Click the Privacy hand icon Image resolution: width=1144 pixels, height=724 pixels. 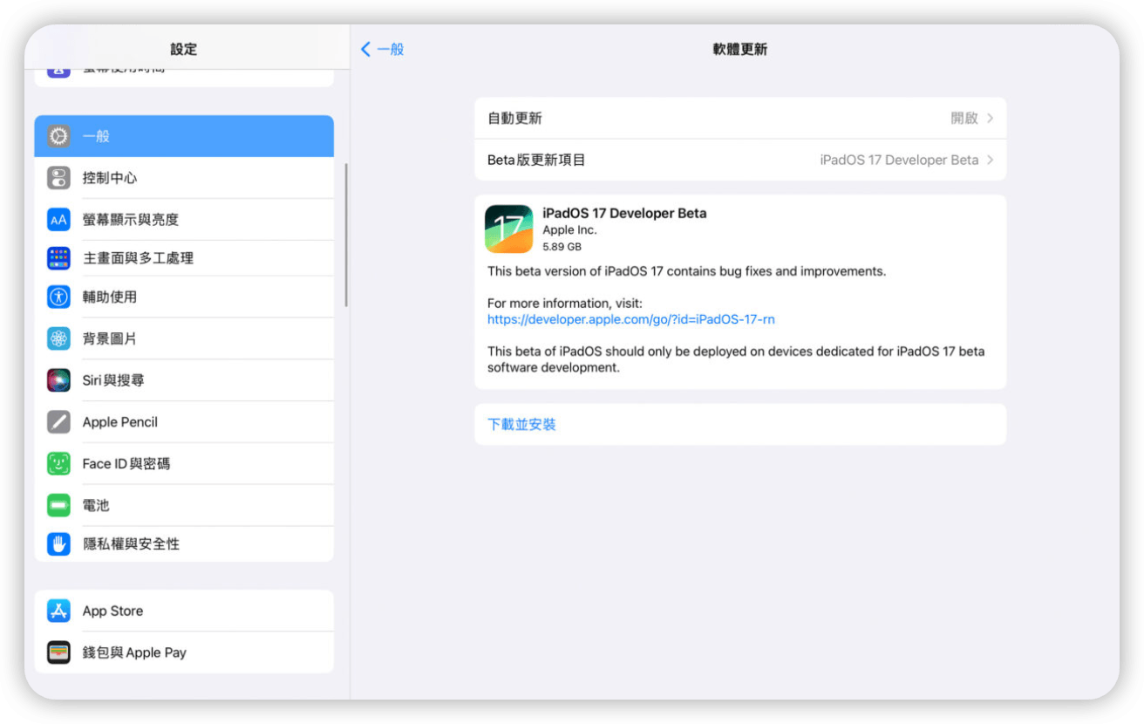point(58,543)
